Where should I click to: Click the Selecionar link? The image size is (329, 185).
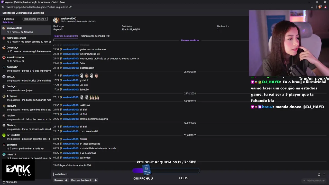click(x=8, y=22)
